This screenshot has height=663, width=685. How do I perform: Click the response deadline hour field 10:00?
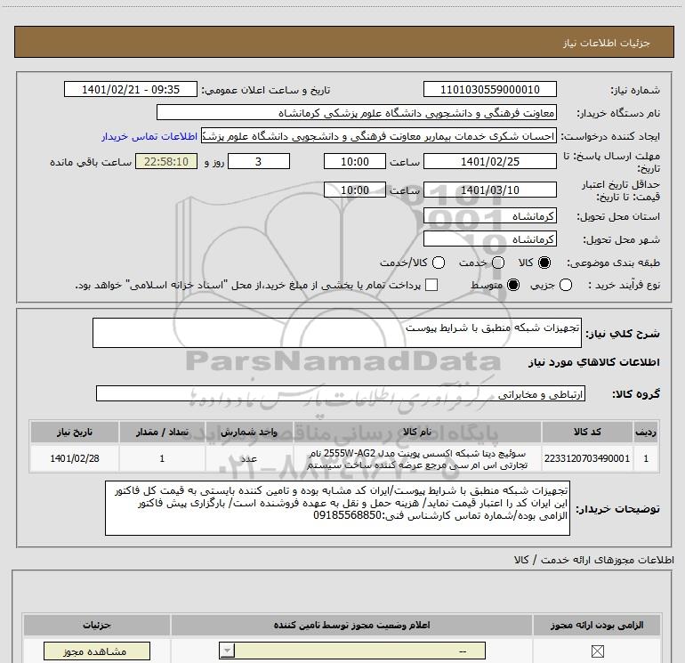355,161
